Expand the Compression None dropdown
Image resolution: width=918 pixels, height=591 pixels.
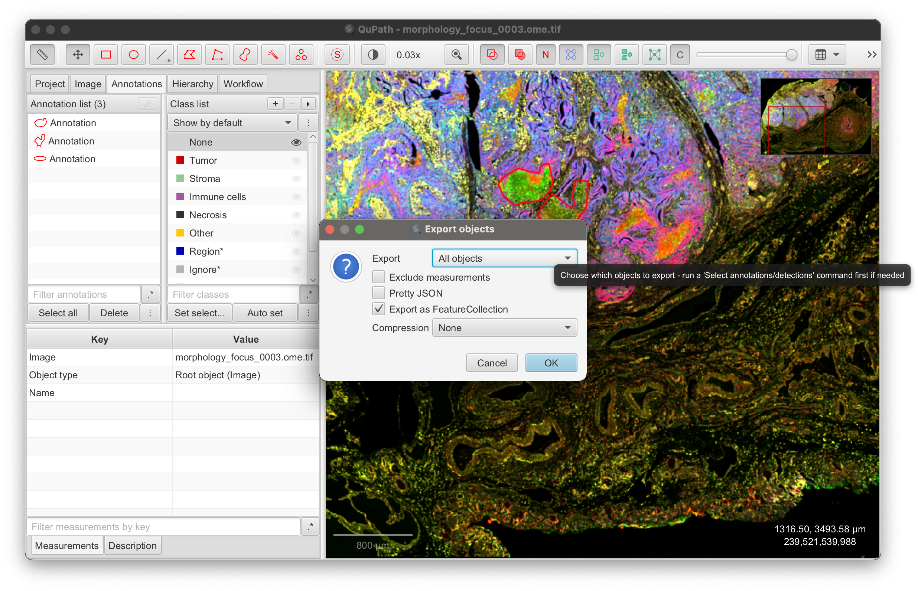[x=504, y=328]
